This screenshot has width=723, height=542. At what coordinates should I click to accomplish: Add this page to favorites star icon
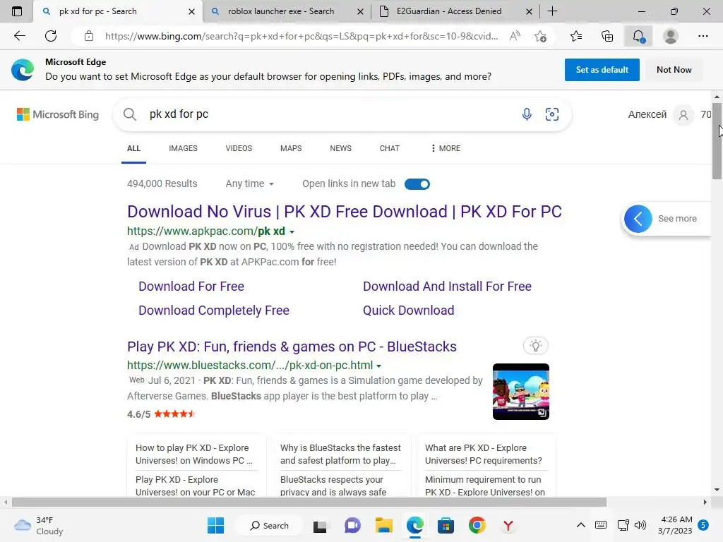pos(540,36)
